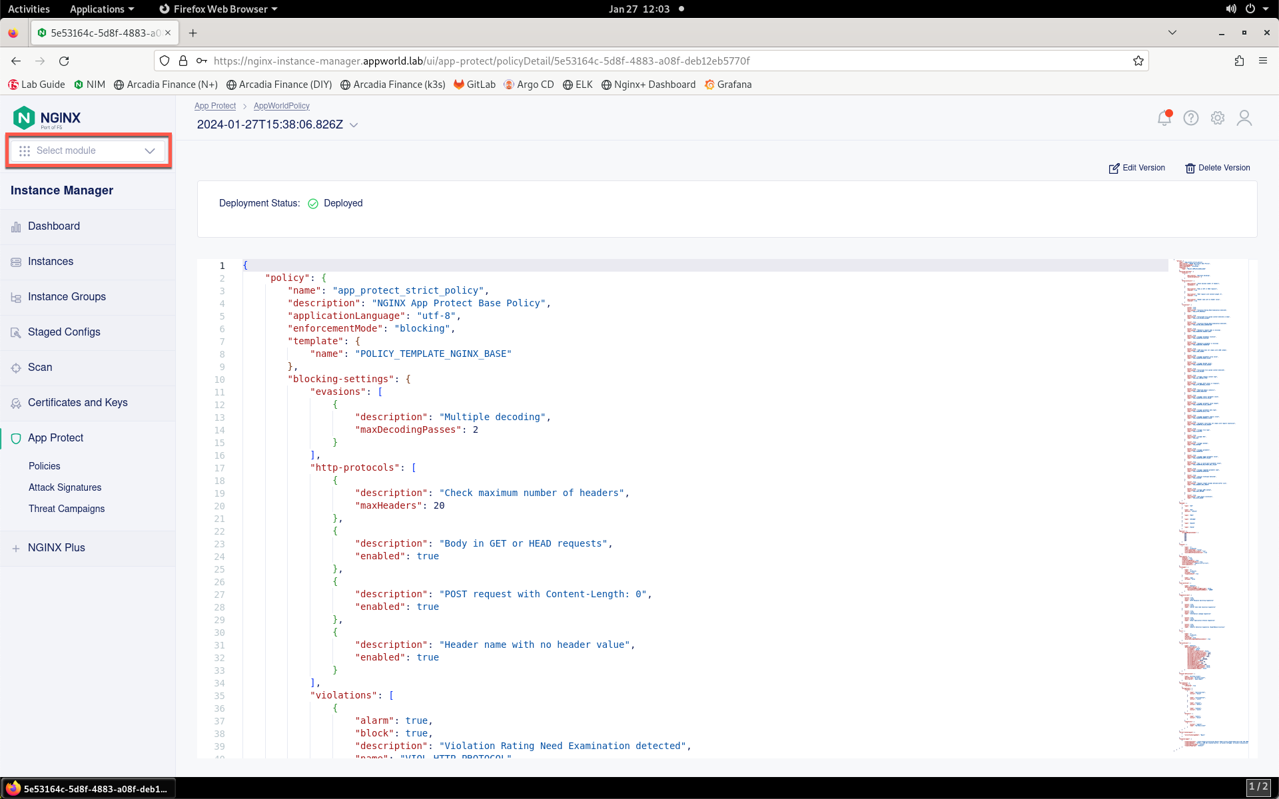The width and height of the screenshot is (1279, 799).
Task: Click the Instances server icon in sidebar
Action: (16, 262)
